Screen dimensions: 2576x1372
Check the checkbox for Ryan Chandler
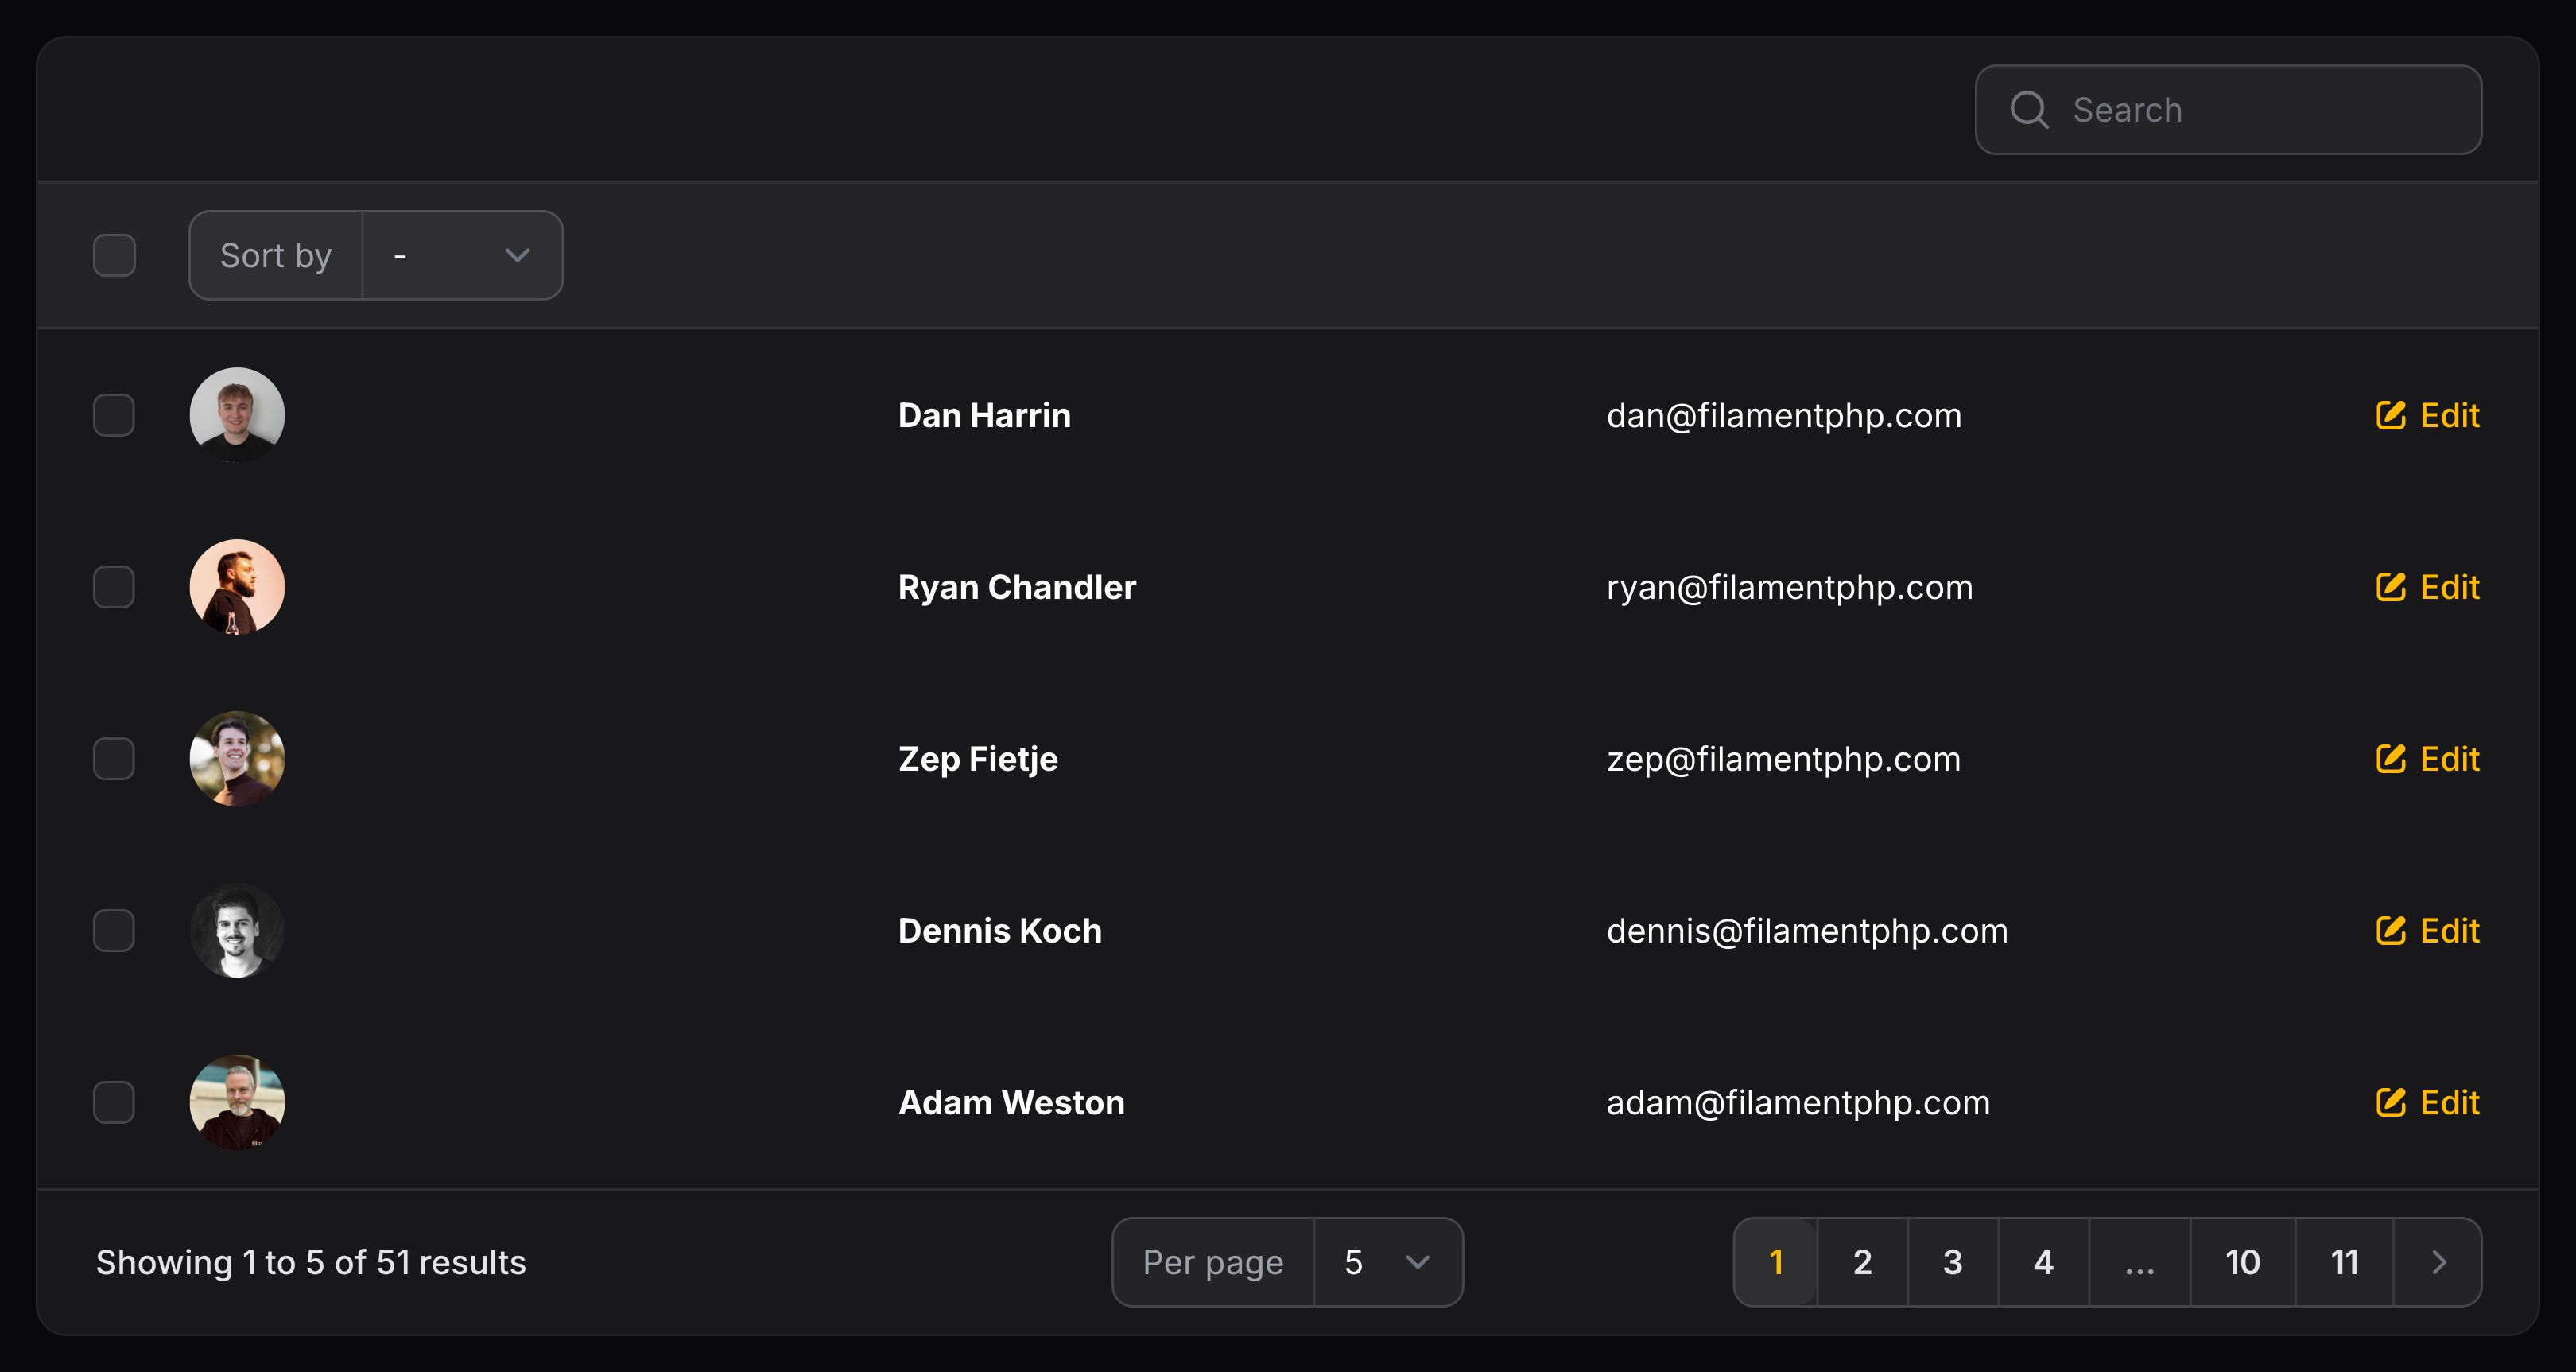tap(114, 588)
